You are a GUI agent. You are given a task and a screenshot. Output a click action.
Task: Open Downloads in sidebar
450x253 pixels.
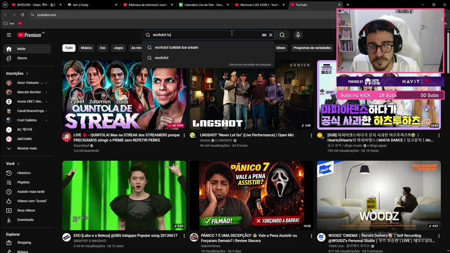pyautogui.click(x=27, y=220)
